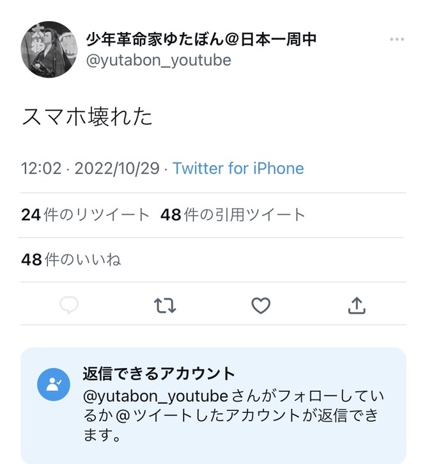427x464 pixels.
Task: Tap the 12:02 tweet timestamp
Action: (42, 168)
